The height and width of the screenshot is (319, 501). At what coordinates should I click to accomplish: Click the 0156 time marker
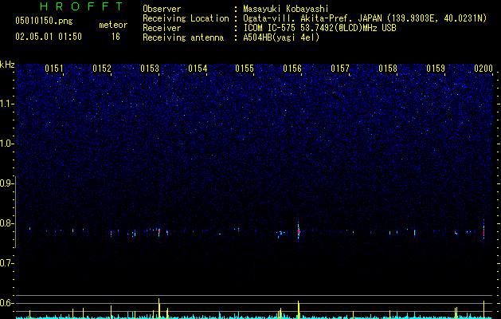pos(292,69)
